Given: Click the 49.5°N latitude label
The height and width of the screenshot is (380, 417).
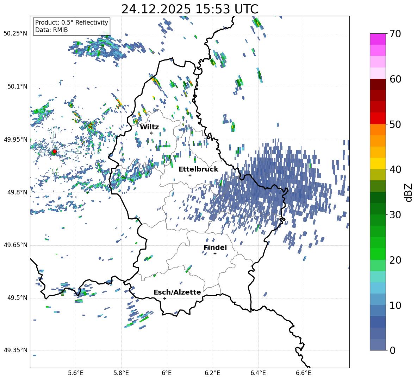Looking at the screenshot, I should tap(17, 298).
